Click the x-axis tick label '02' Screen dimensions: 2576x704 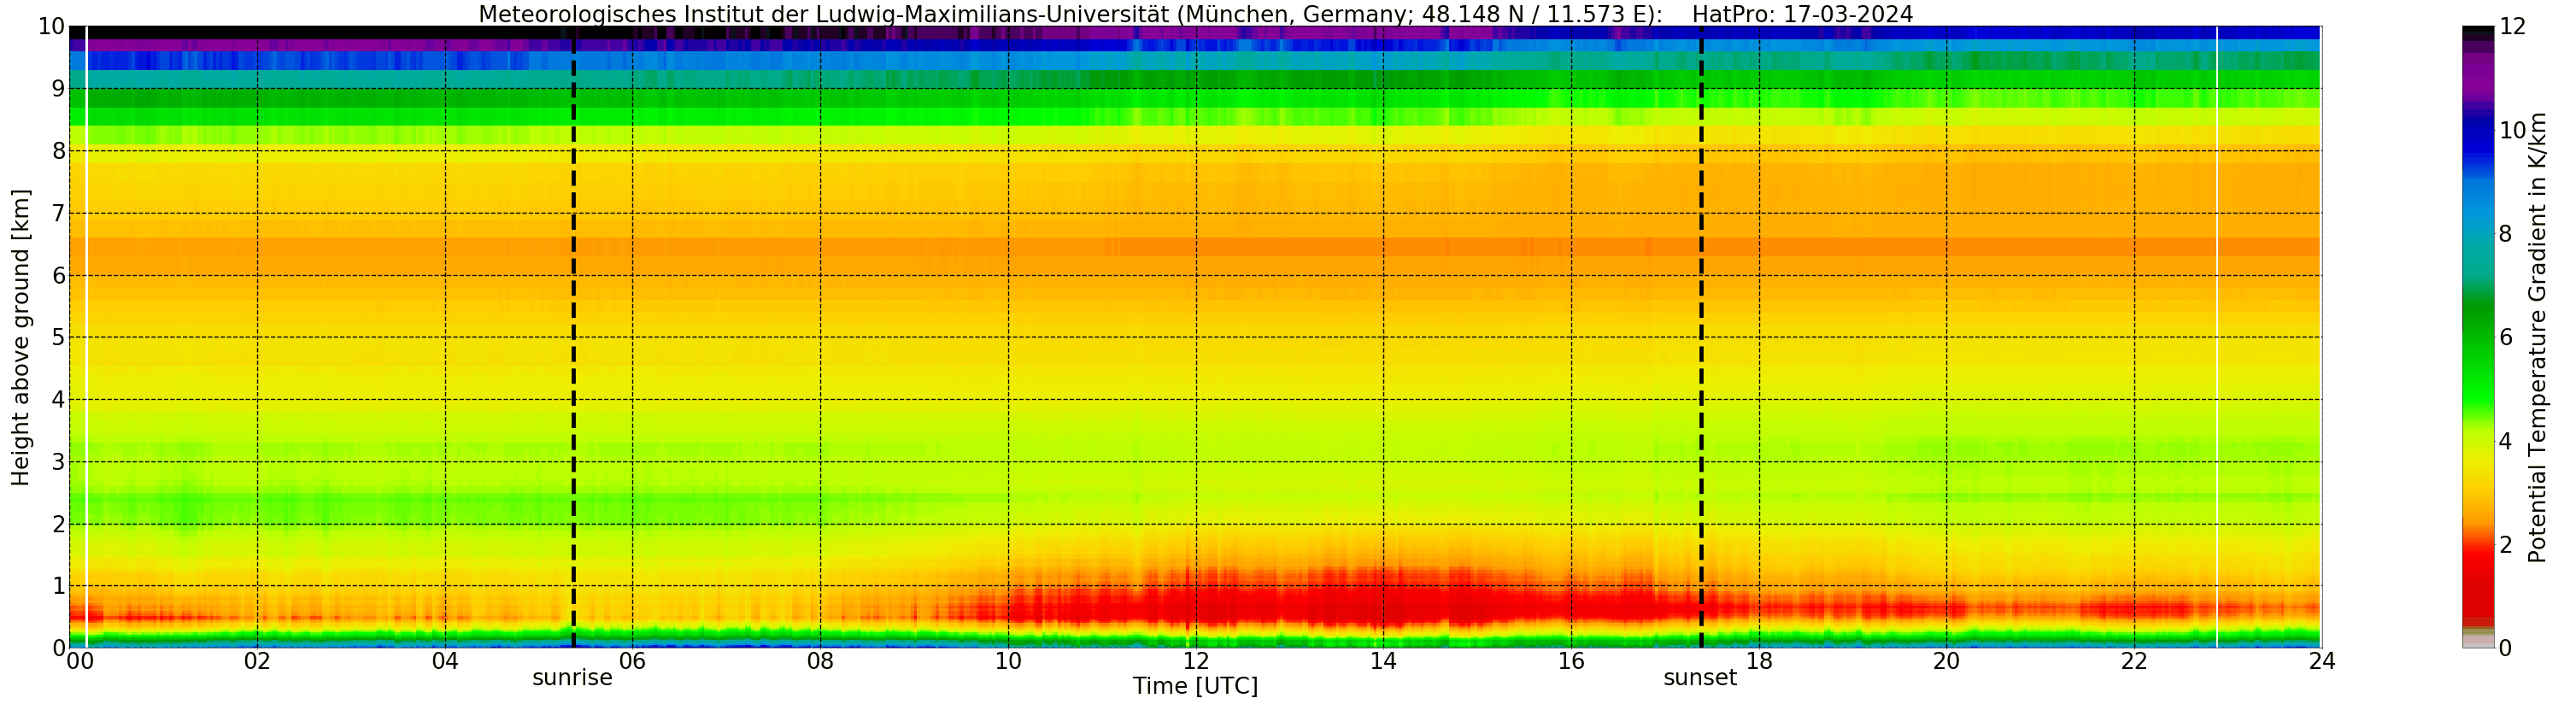click(x=257, y=661)
